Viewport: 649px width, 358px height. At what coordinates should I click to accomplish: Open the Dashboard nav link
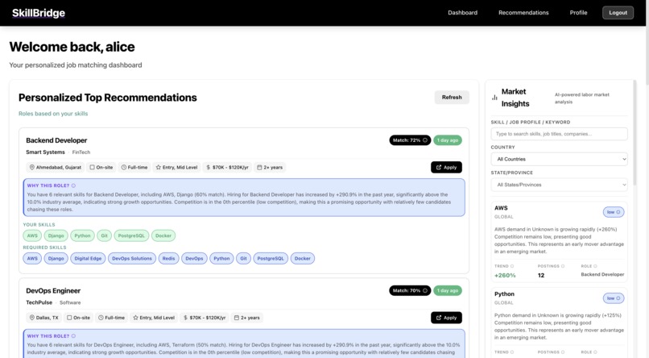(462, 13)
